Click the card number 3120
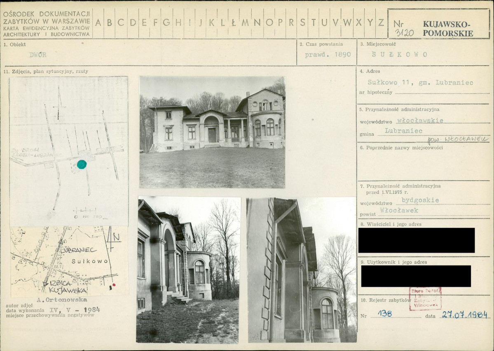The width and height of the screenshot is (494, 351). click(x=404, y=33)
